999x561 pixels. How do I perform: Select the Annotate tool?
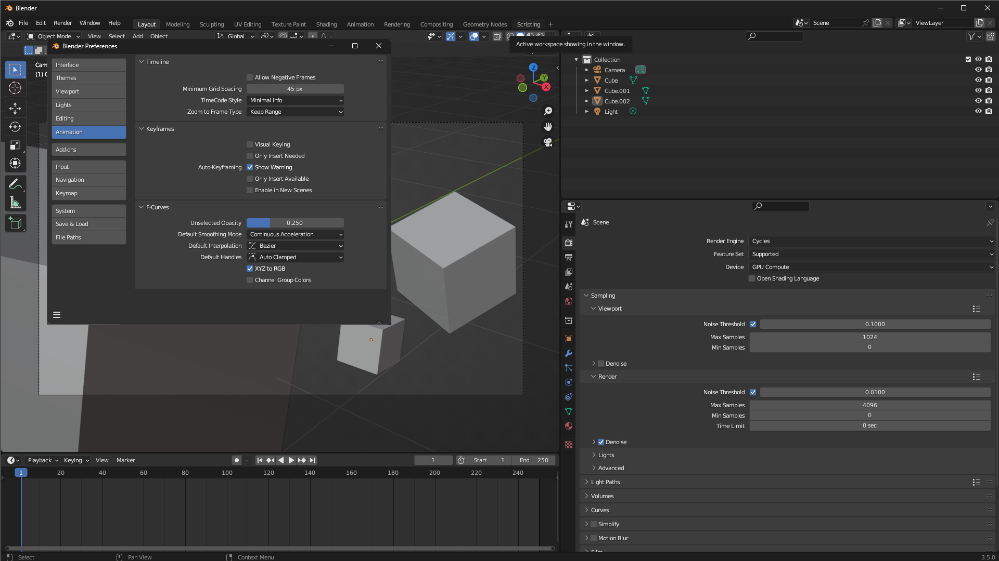(x=15, y=183)
